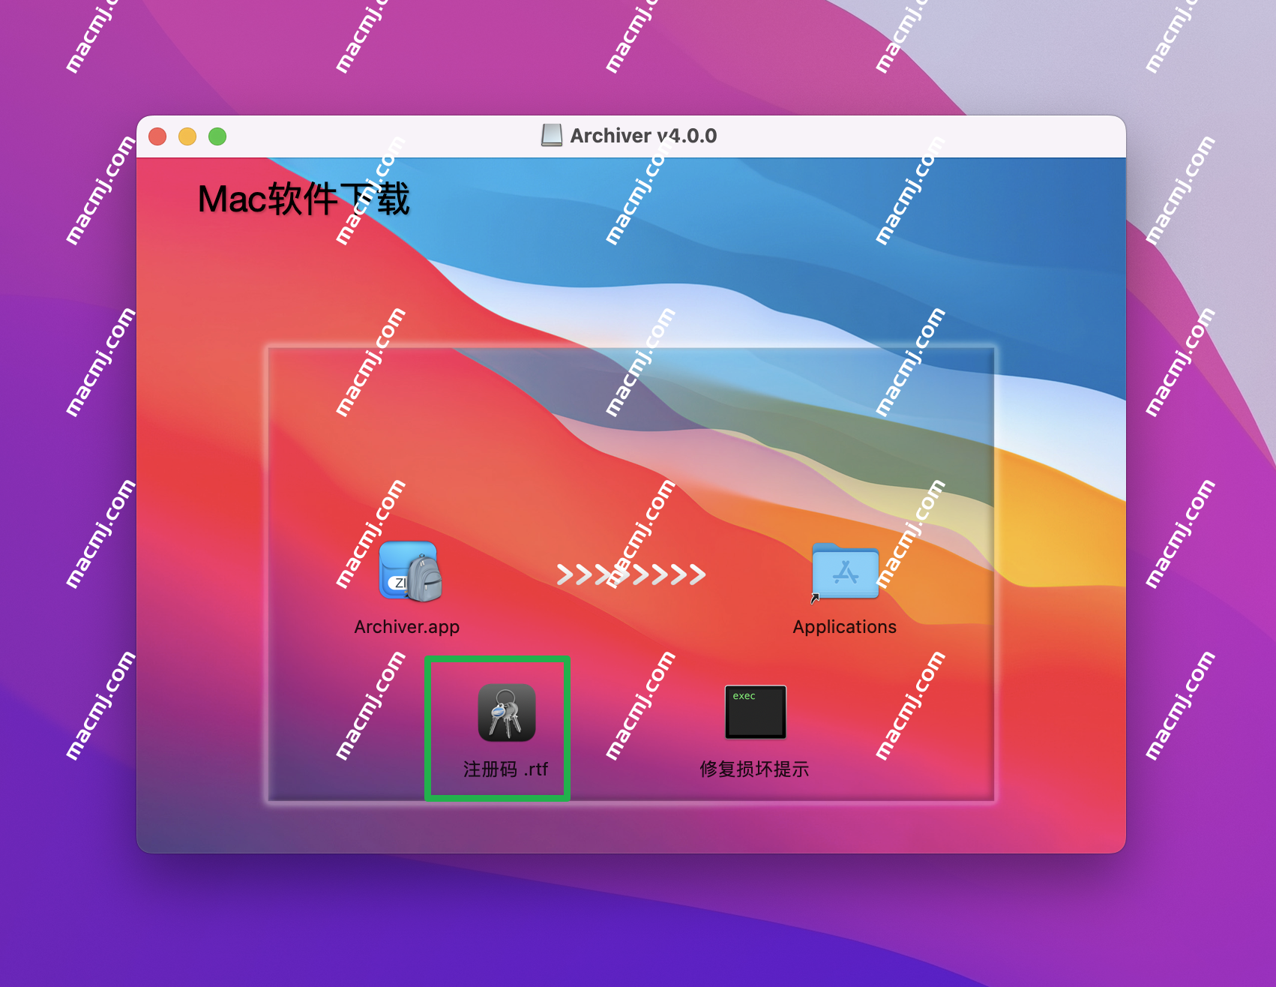Viewport: 1276px width, 987px height.
Task: Select the Archiver.app icon
Action: point(410,571)
